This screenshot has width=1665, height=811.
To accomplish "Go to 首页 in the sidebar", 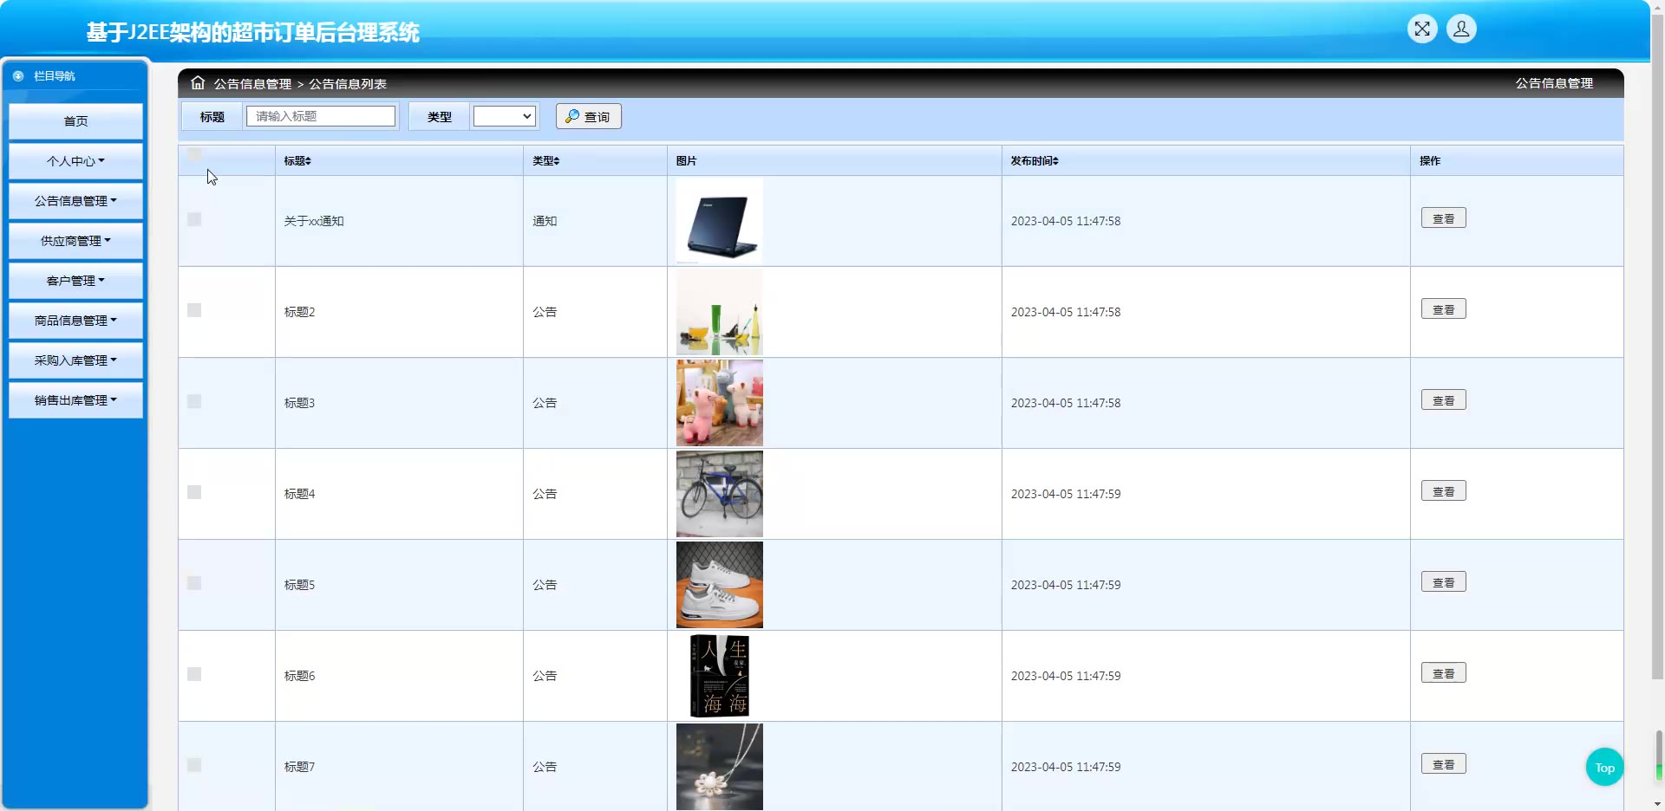I will tap(75, 121).
